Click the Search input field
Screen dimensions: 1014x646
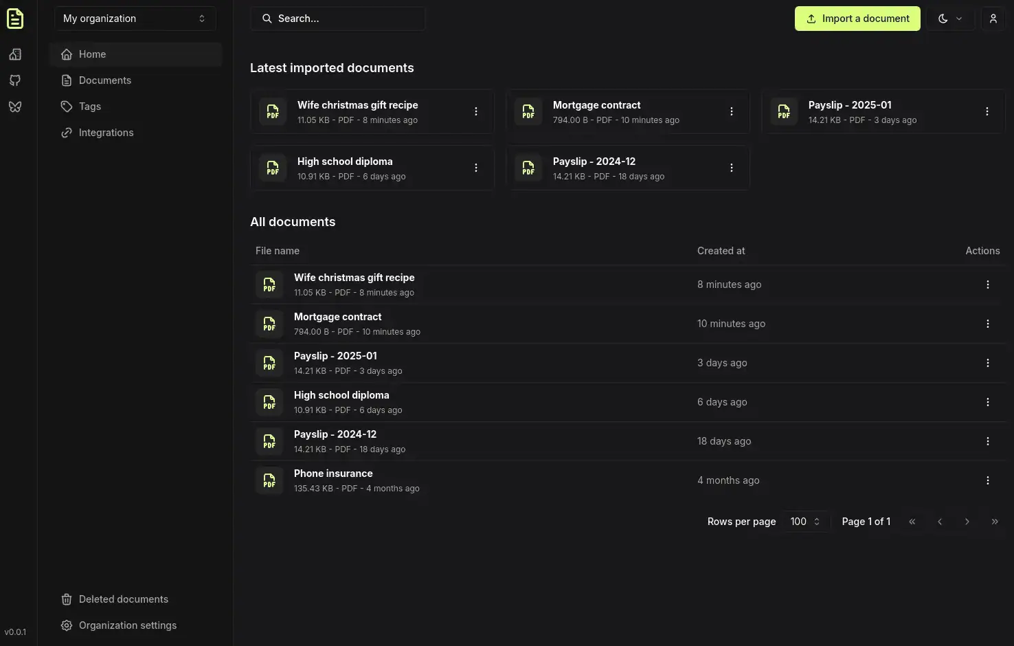coord(338,19)
